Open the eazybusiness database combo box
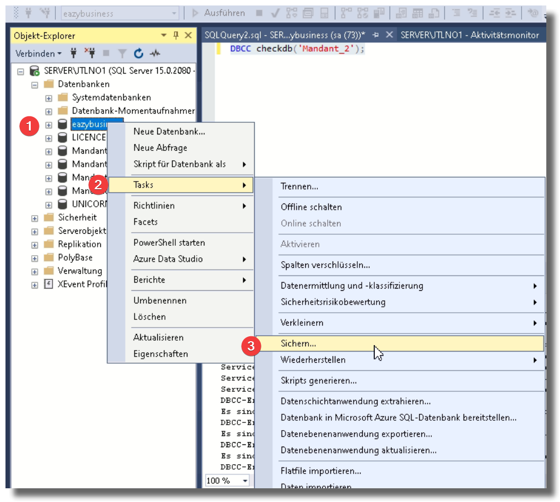The image size is (560, 502). click(174, 13)
